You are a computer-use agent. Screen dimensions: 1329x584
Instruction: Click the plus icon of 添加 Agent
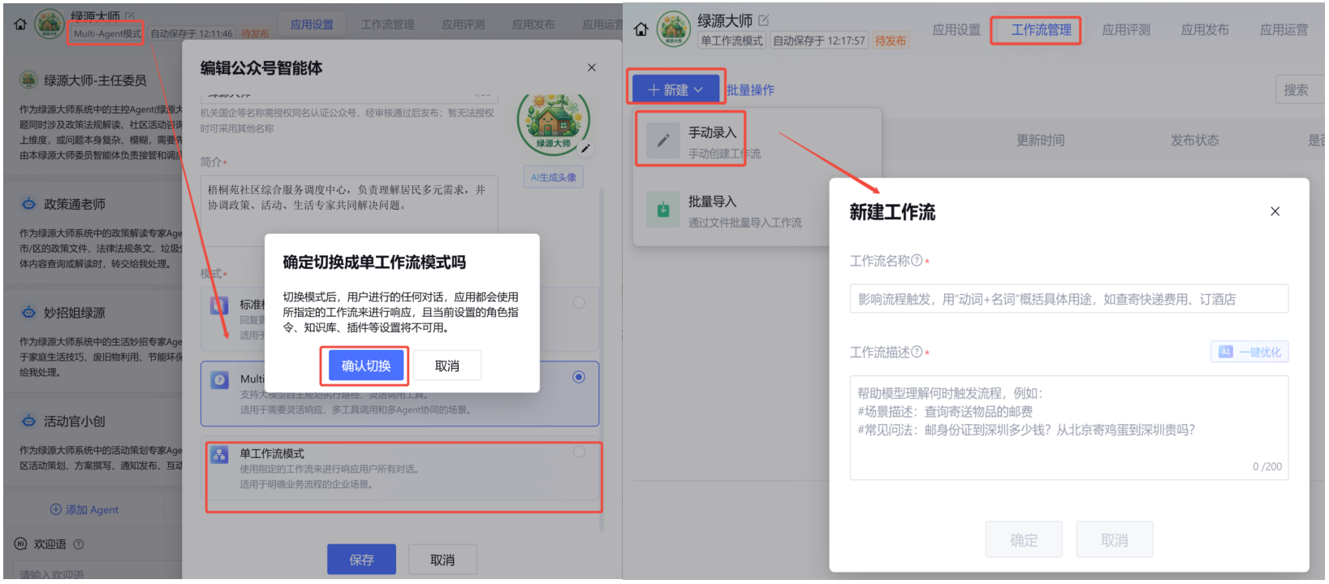56,509
